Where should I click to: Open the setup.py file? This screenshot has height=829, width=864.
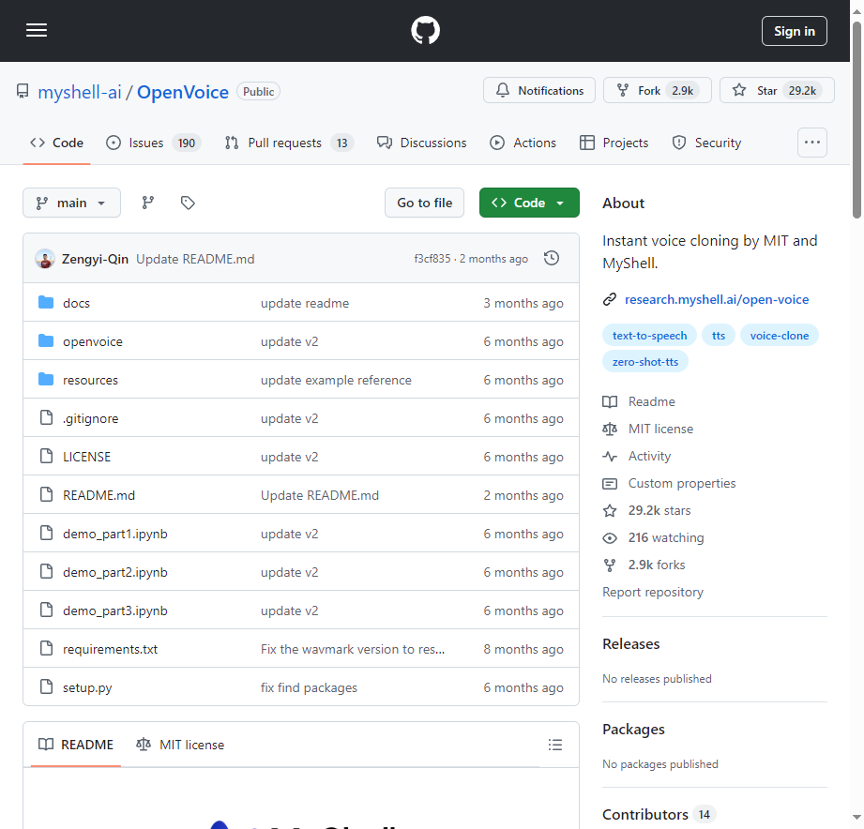[x=87, y=688]
